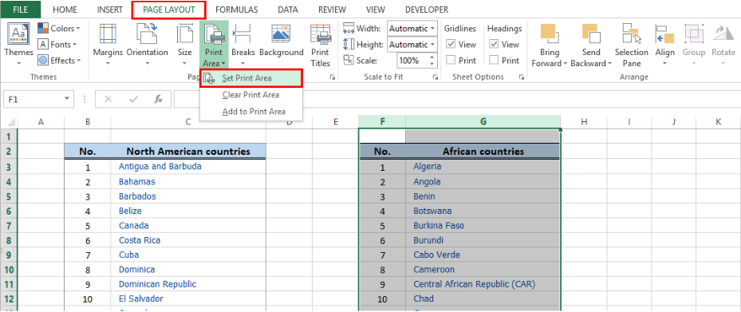
Task: Select column C header
Action: point(188,122)
